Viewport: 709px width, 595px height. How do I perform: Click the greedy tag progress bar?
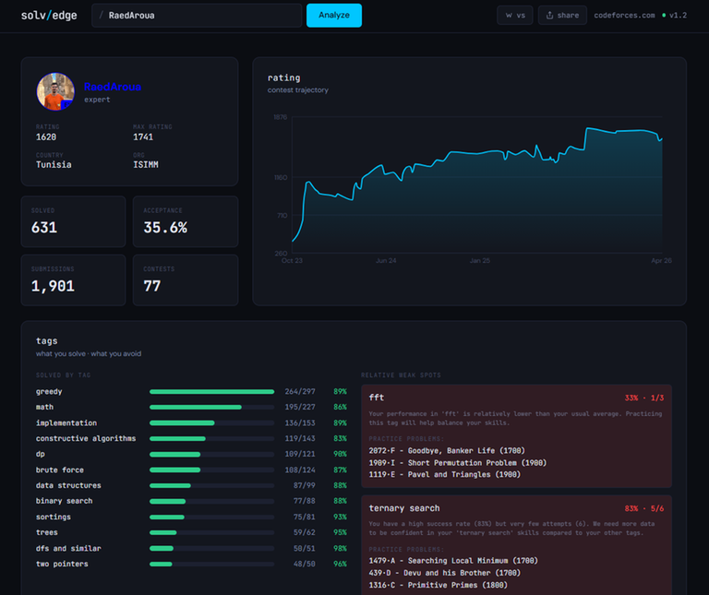[211, 391]
